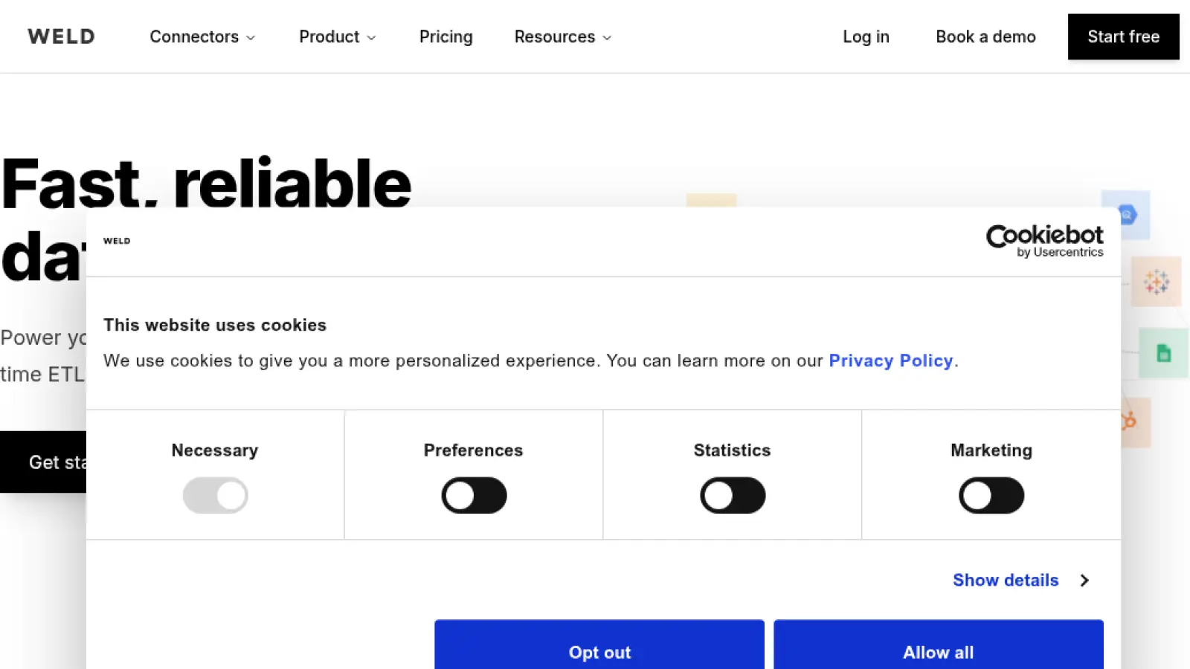Select Log in from the navigation
Screen dimensions: 1190x669
[866, 36]
